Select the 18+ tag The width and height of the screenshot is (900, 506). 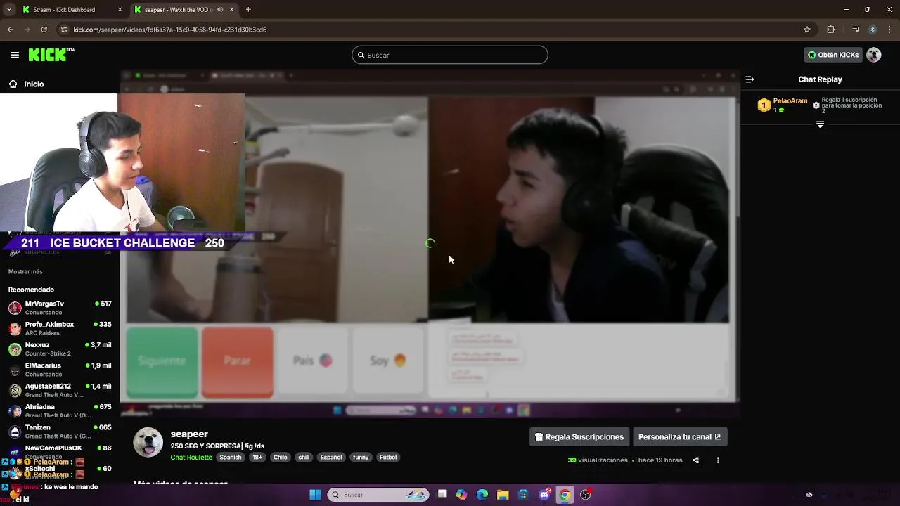[257, 457]
